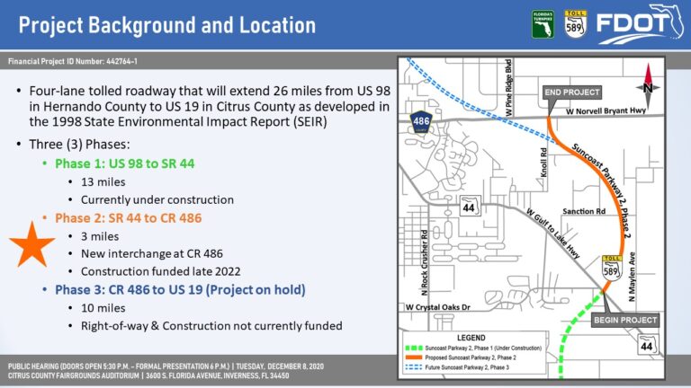Image resolution: width=691 pixels, height=388 pixels.
Task: Click the 13 miles bullet
Action: click(103, 182)
